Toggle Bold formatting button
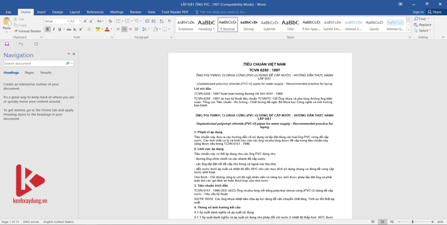This screenshot has height=225, width=447. click(47, 29)
